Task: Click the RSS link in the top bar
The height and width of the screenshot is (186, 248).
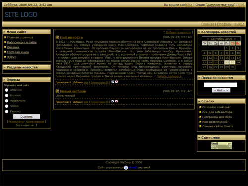Action: [241, 5]
